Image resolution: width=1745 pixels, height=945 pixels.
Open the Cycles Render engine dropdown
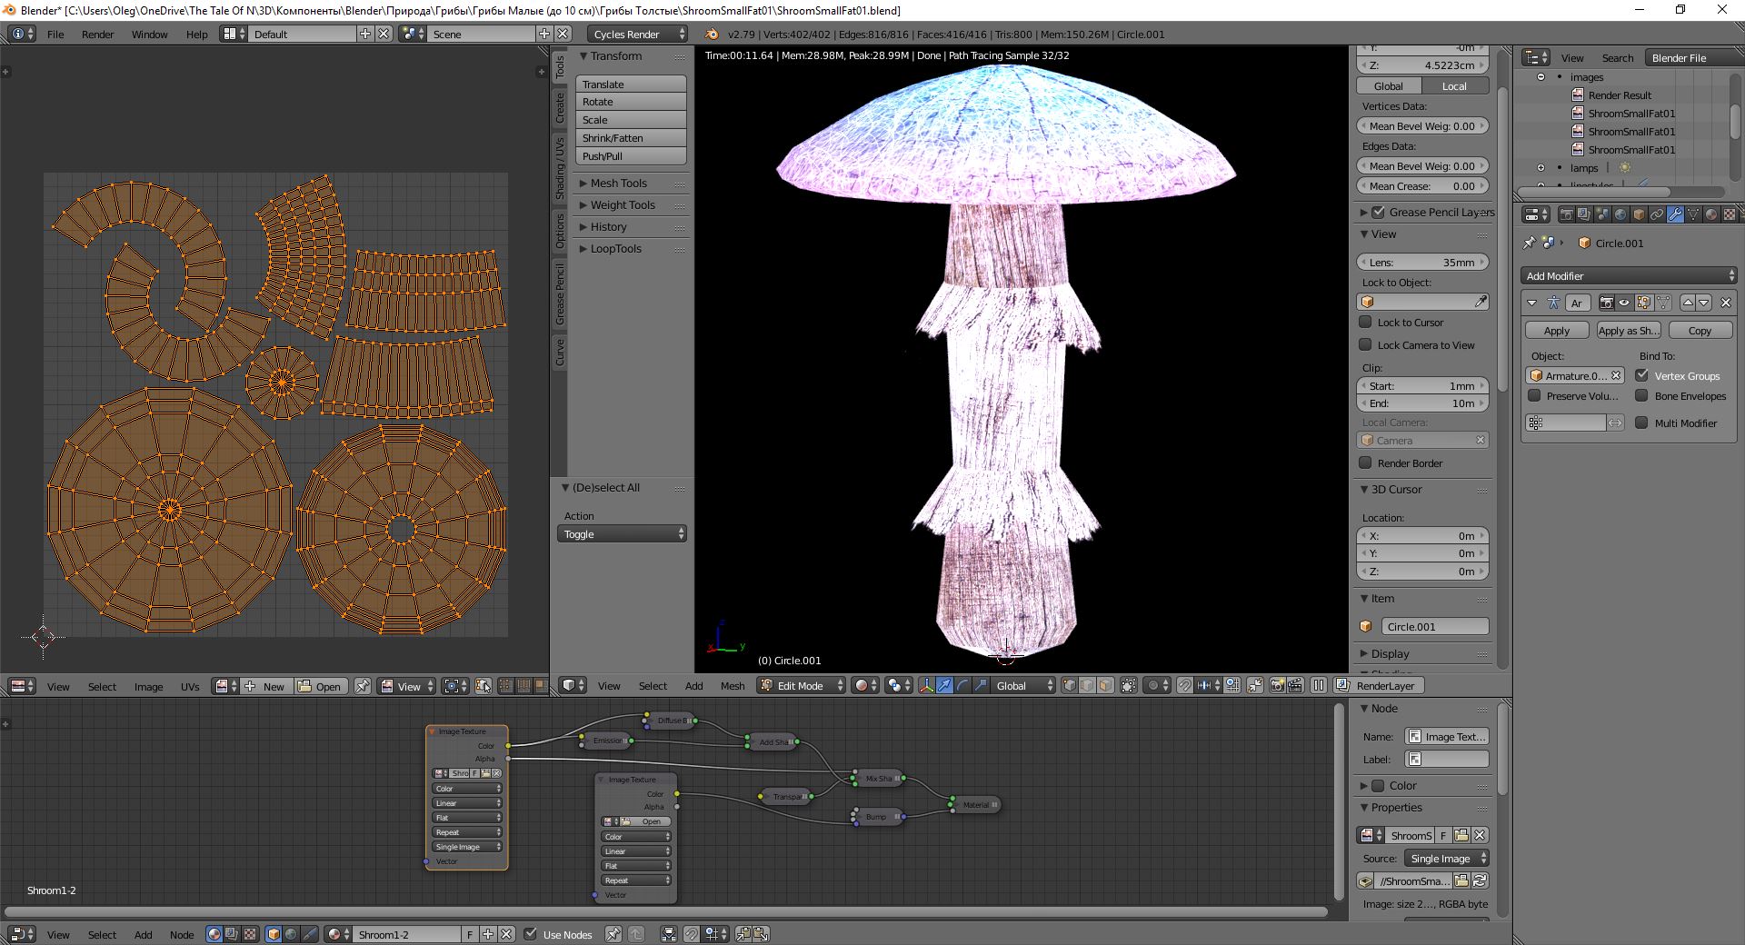[637, 34]
